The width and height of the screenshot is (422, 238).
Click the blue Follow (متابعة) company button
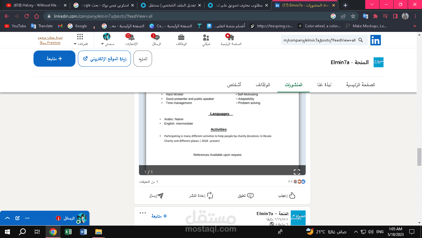coord(54,59)
